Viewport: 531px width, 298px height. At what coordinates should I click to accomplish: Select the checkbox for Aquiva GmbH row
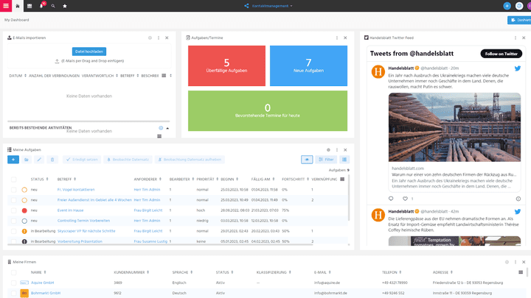(13, 283)
